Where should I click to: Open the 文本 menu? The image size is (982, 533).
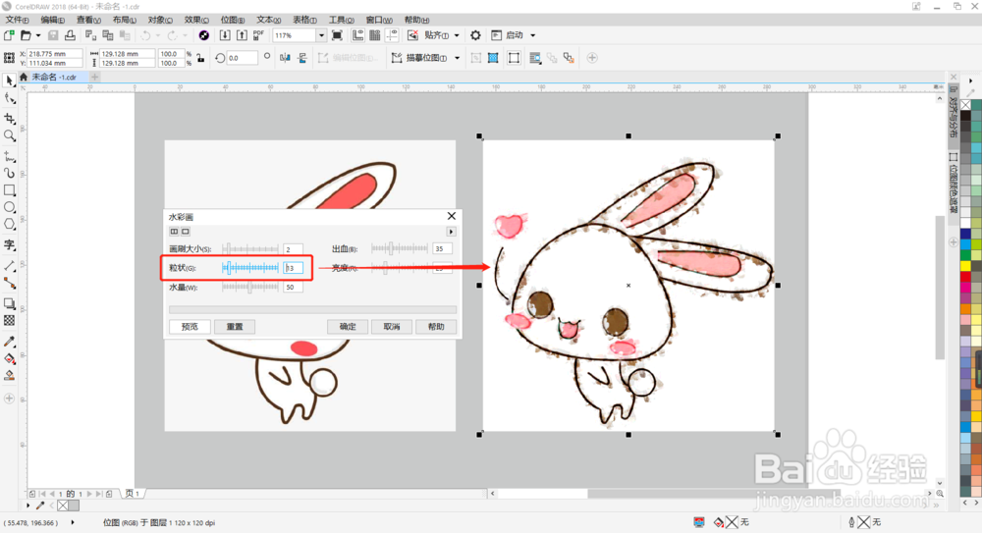pyautogui.click(x=269, y=20)
